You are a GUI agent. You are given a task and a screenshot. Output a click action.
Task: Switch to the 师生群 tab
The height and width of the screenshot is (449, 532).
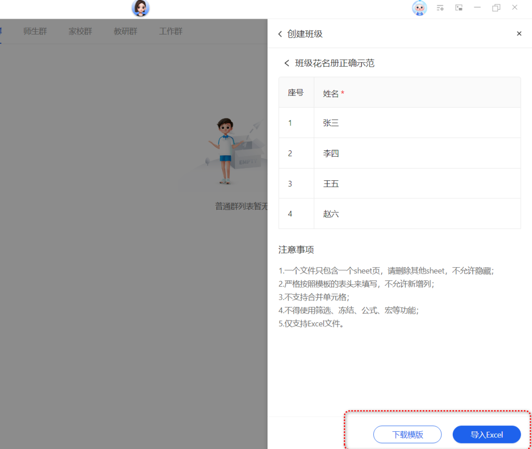pyautogui.click(x=34, y=31)
